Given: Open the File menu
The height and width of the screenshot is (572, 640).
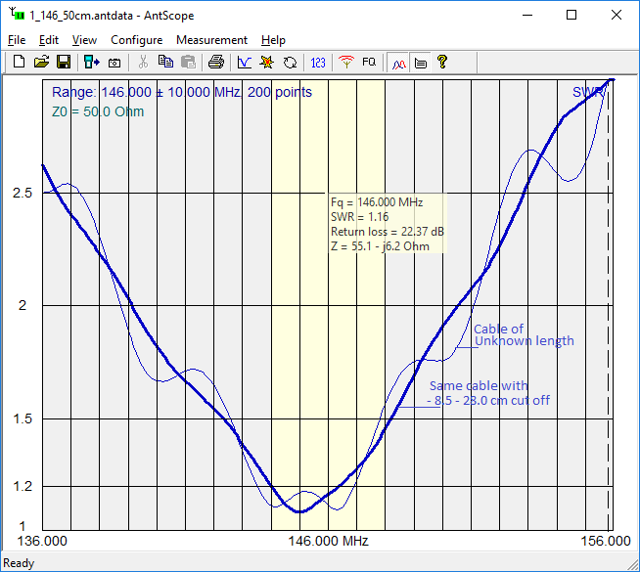Looking at the screenshot, I should (17, 40).
